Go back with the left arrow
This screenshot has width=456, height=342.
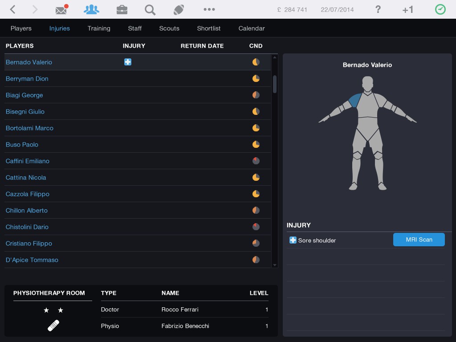tap(13, 9)
